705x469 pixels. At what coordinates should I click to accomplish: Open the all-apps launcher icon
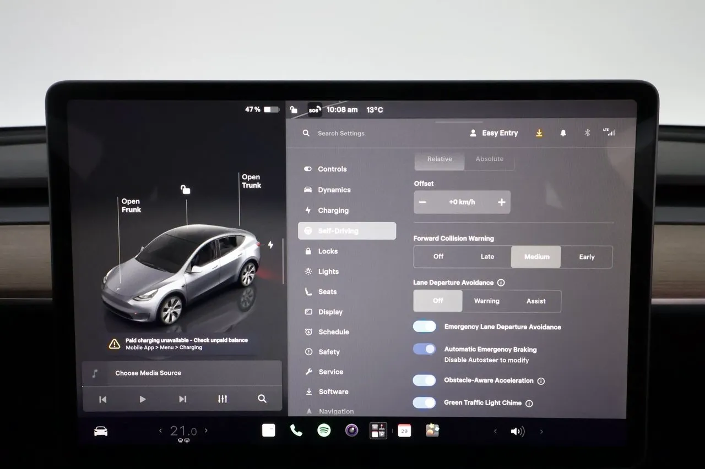(378, 431)
